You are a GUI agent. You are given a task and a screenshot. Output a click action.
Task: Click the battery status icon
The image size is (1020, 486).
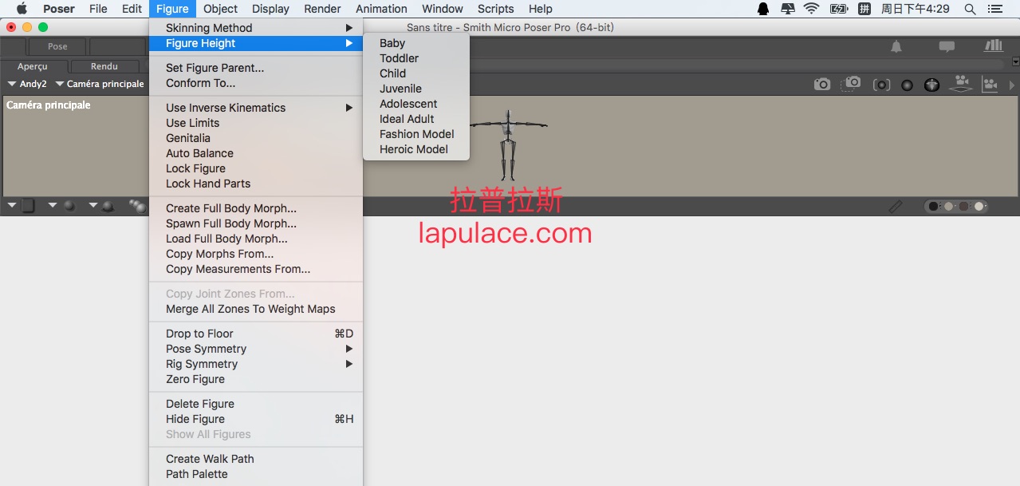click(x=838, y=9)
